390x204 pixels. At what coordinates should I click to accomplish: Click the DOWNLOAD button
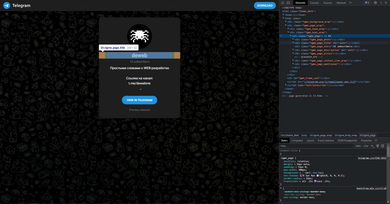pyautogui.click(x=265, y=6)
